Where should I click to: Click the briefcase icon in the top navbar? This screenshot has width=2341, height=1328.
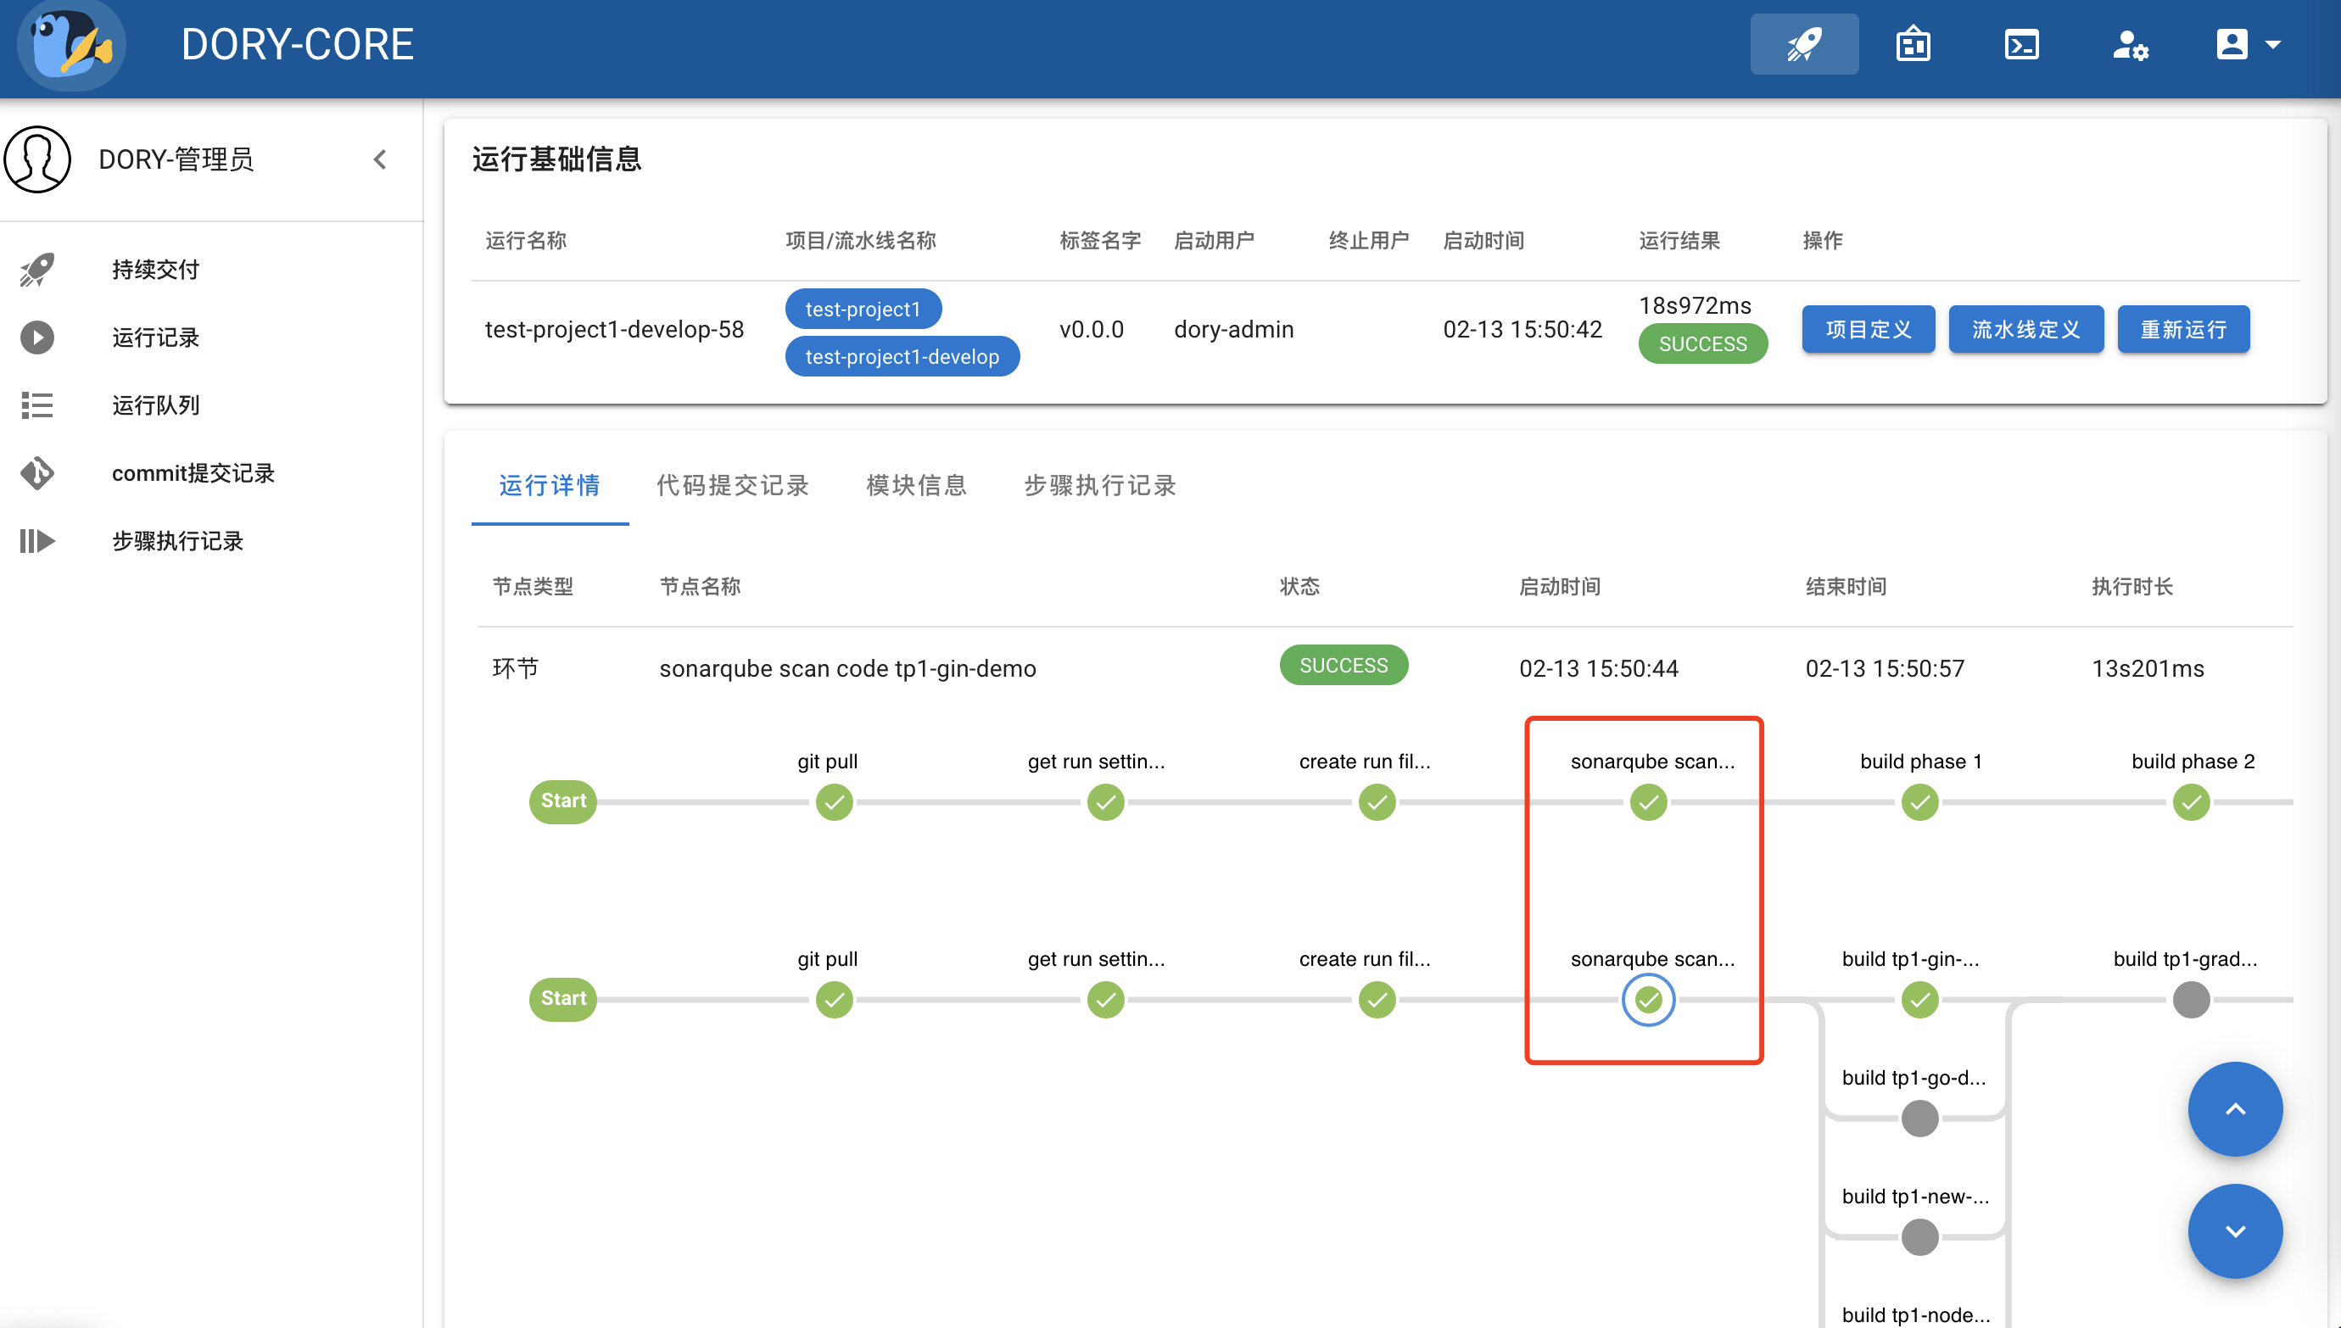point(1914,43)
